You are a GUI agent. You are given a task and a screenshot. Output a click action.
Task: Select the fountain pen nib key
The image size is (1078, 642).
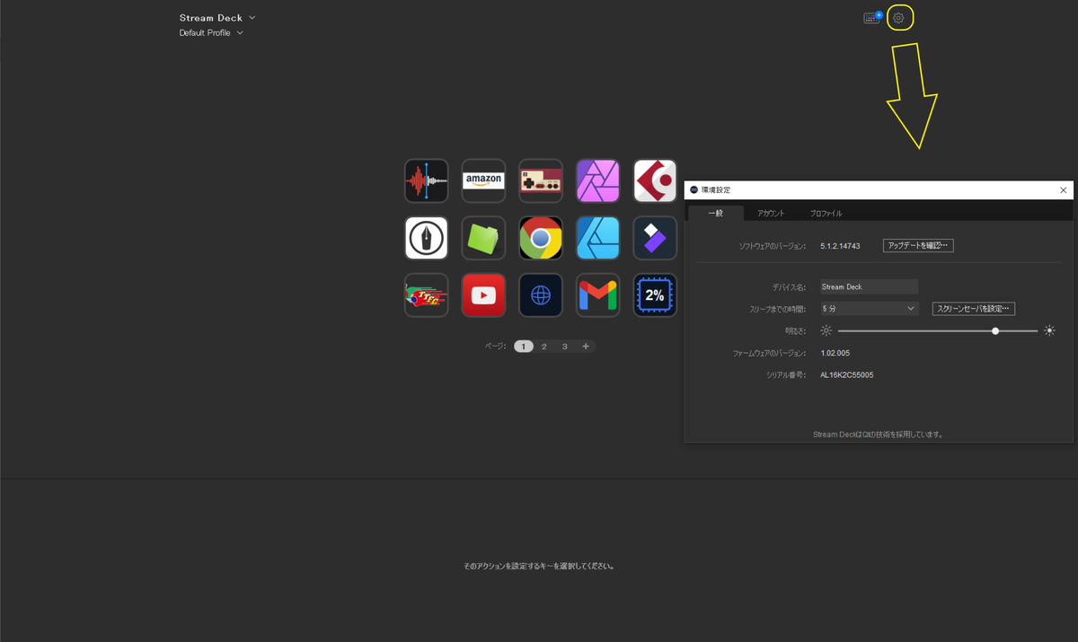(426, 238)
